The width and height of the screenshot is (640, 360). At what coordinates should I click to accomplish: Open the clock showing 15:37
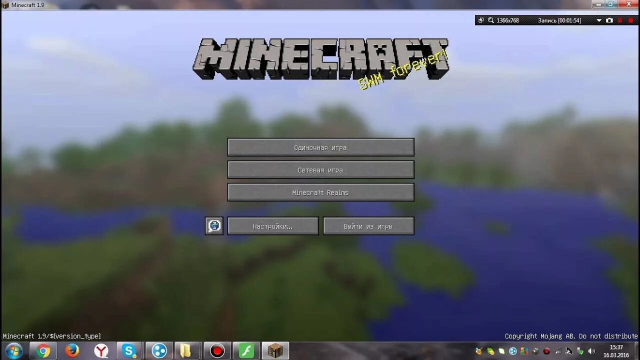(616, 351)
